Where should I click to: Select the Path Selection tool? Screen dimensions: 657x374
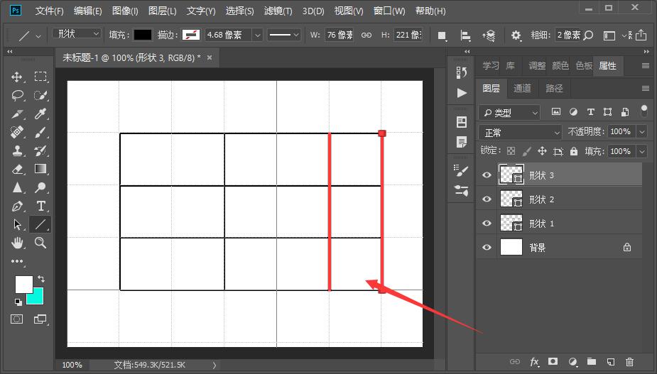coord(17,224)
